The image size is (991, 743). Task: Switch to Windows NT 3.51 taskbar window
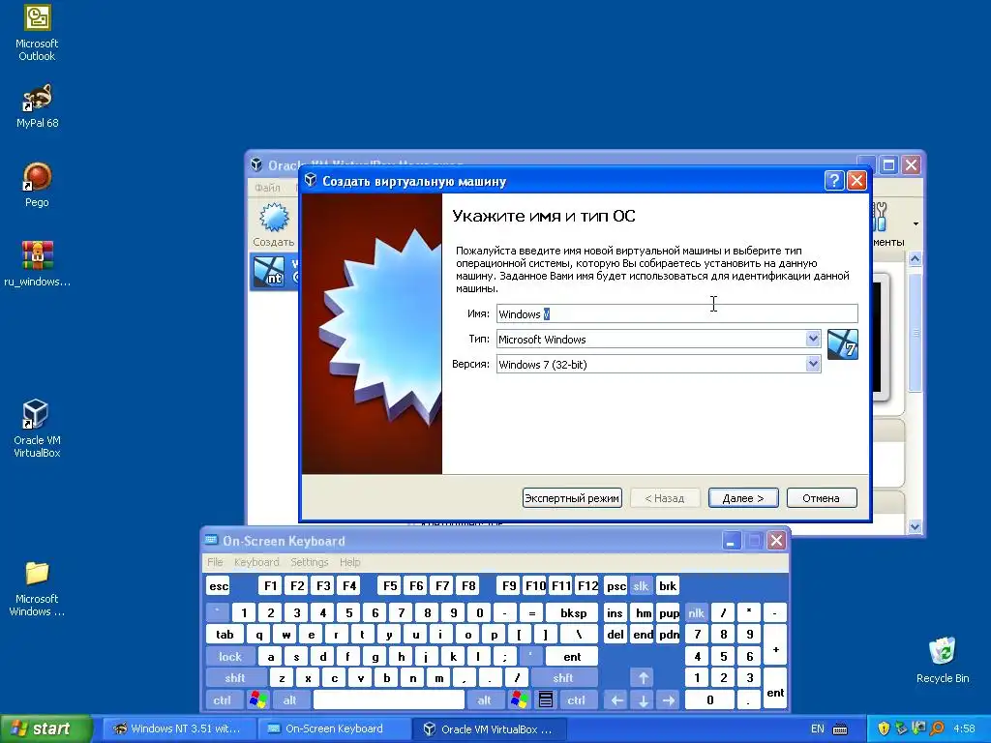click(x=178, y=729)
